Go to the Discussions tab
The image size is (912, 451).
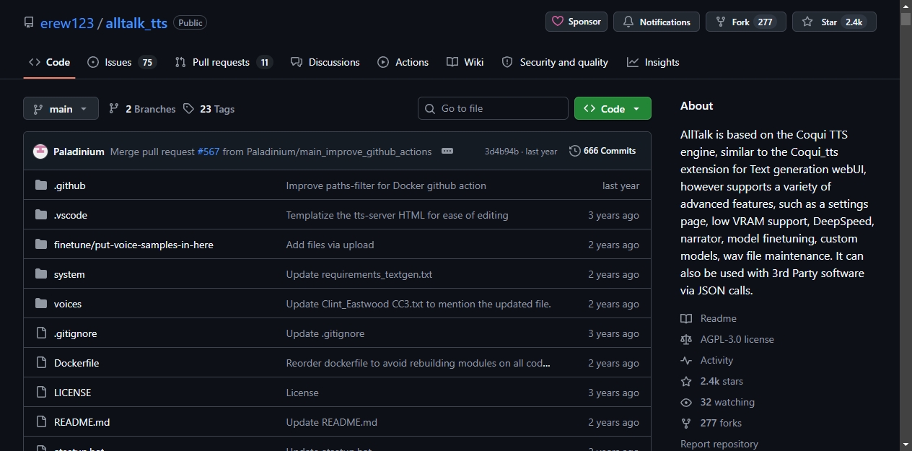(325, 62)
